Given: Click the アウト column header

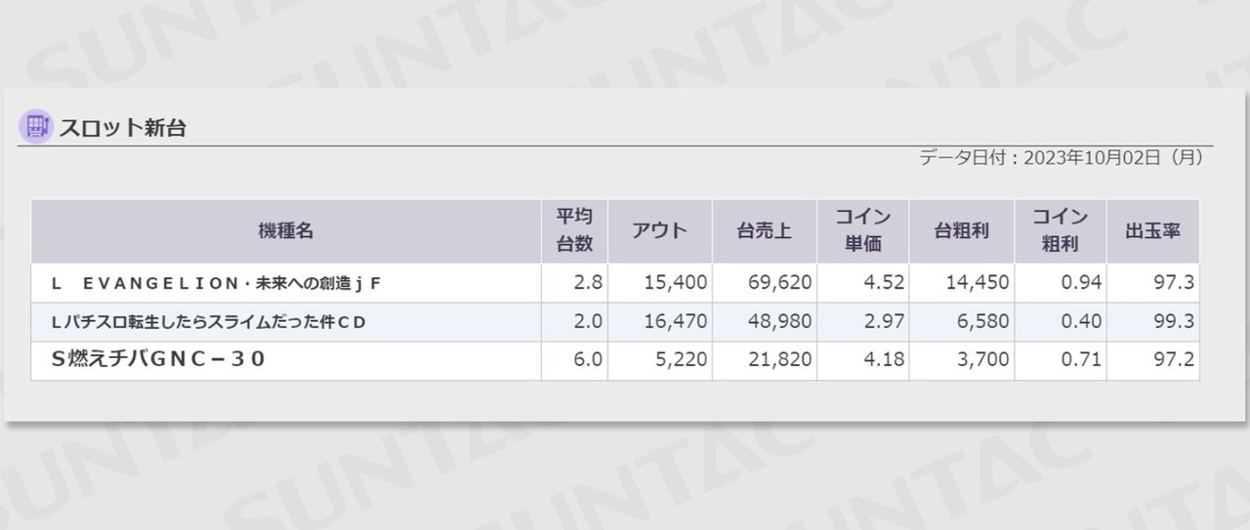Looking at the screenshot, I should pos(659,231).
